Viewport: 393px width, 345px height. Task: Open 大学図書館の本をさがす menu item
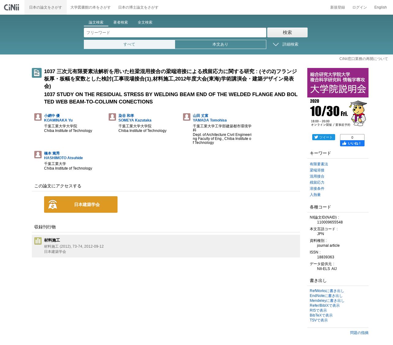[90, 7]
